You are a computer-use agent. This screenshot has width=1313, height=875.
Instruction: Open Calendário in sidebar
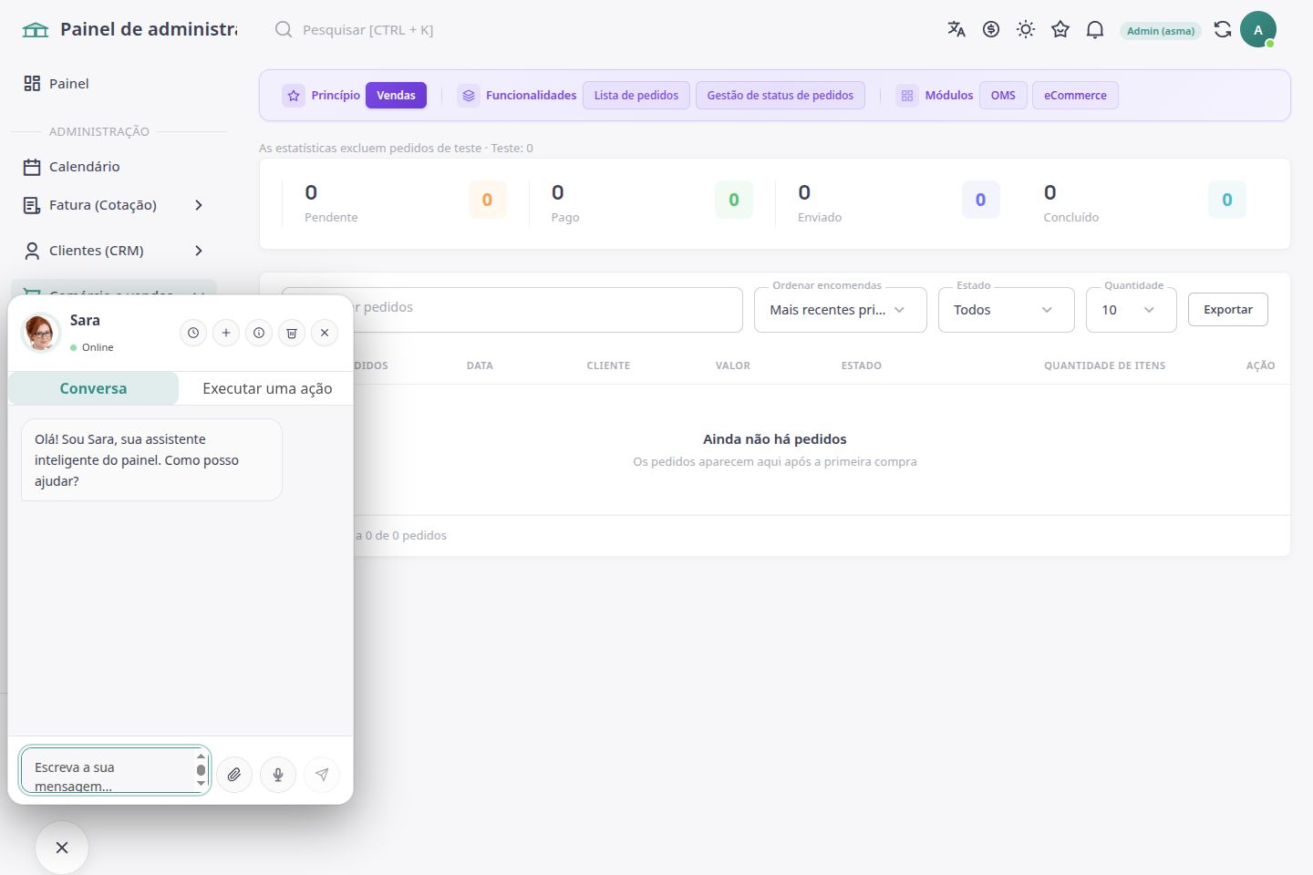pos(114,167)
